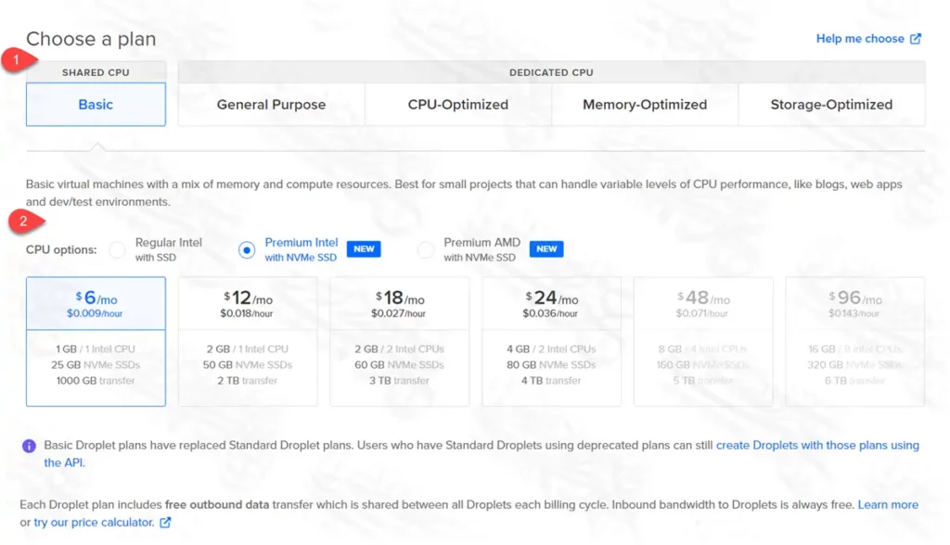Image resolution: width=950 pixels, height=545 pixels.
Task: Click the external link icon after price calculator
Action: click(165, 523)
